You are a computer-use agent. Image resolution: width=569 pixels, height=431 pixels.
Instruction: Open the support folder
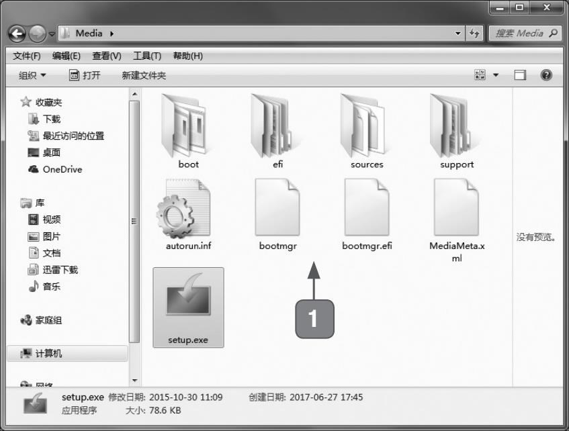click(x=457, y=132)
